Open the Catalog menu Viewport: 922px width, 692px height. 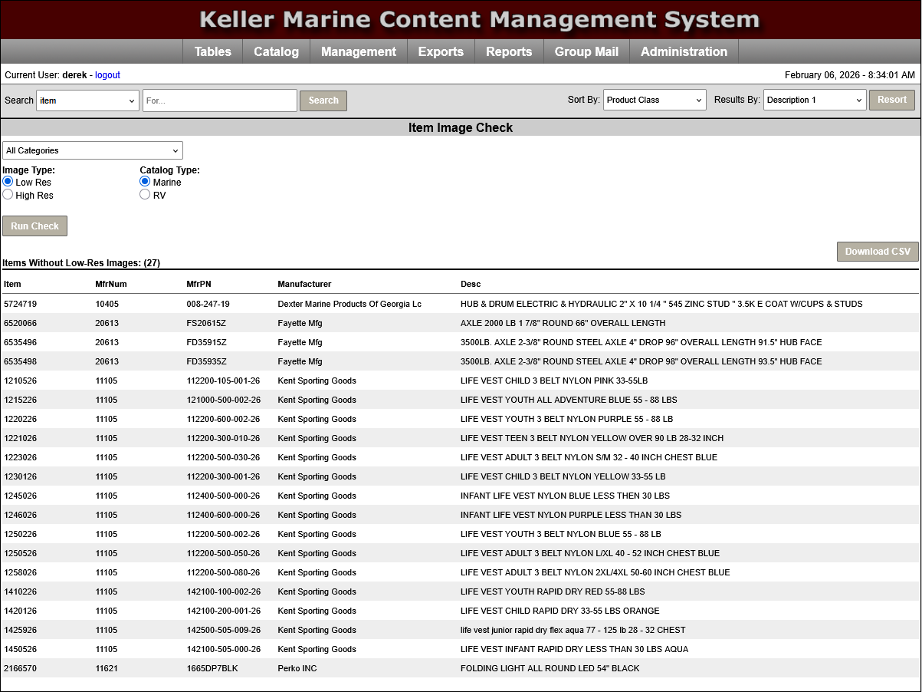tap(276, 51)
